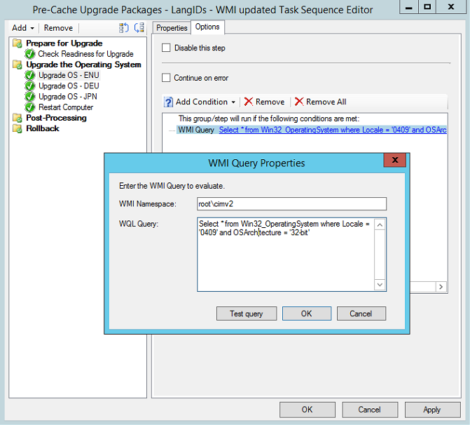Select the Upgrade the Operating System group
470x425 pixels.
tap(83, 65)
